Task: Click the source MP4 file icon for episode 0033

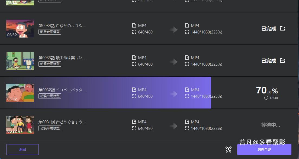Action: 134,57
